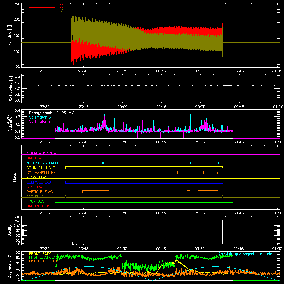Click the ATTENUATOR_STATE flag label

tap(43, 153)
